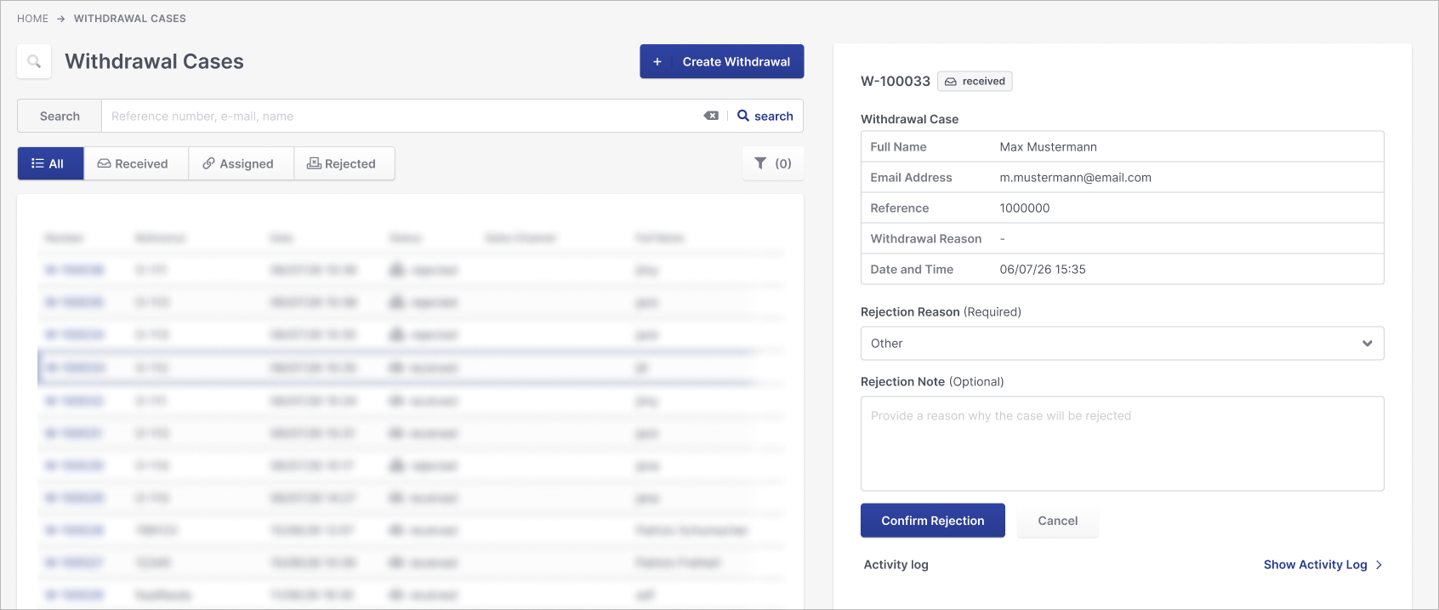Click the arrow in the breadcrumb trail

tap(61, 19)
